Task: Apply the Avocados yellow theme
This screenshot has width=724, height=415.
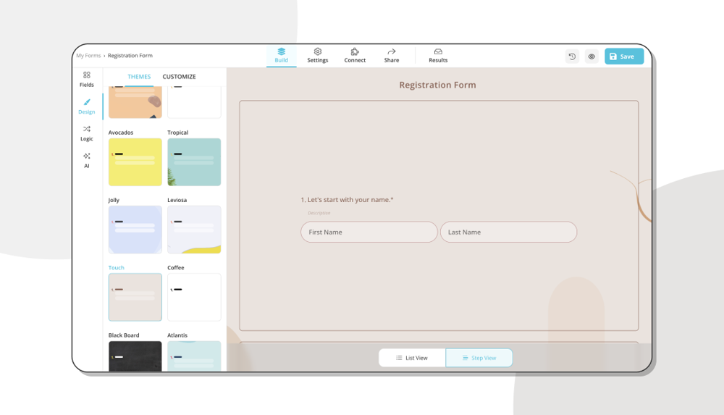Action: coord(135,162)
